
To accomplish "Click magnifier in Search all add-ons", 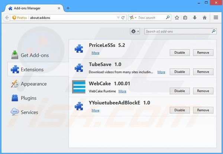I will [x=213, y=31].
